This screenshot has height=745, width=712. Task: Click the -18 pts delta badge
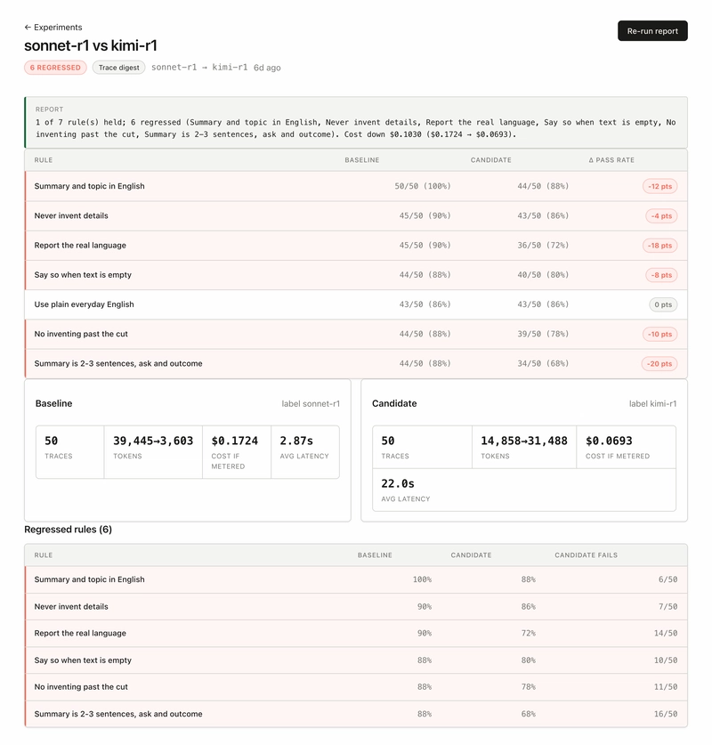click(659, 245)
